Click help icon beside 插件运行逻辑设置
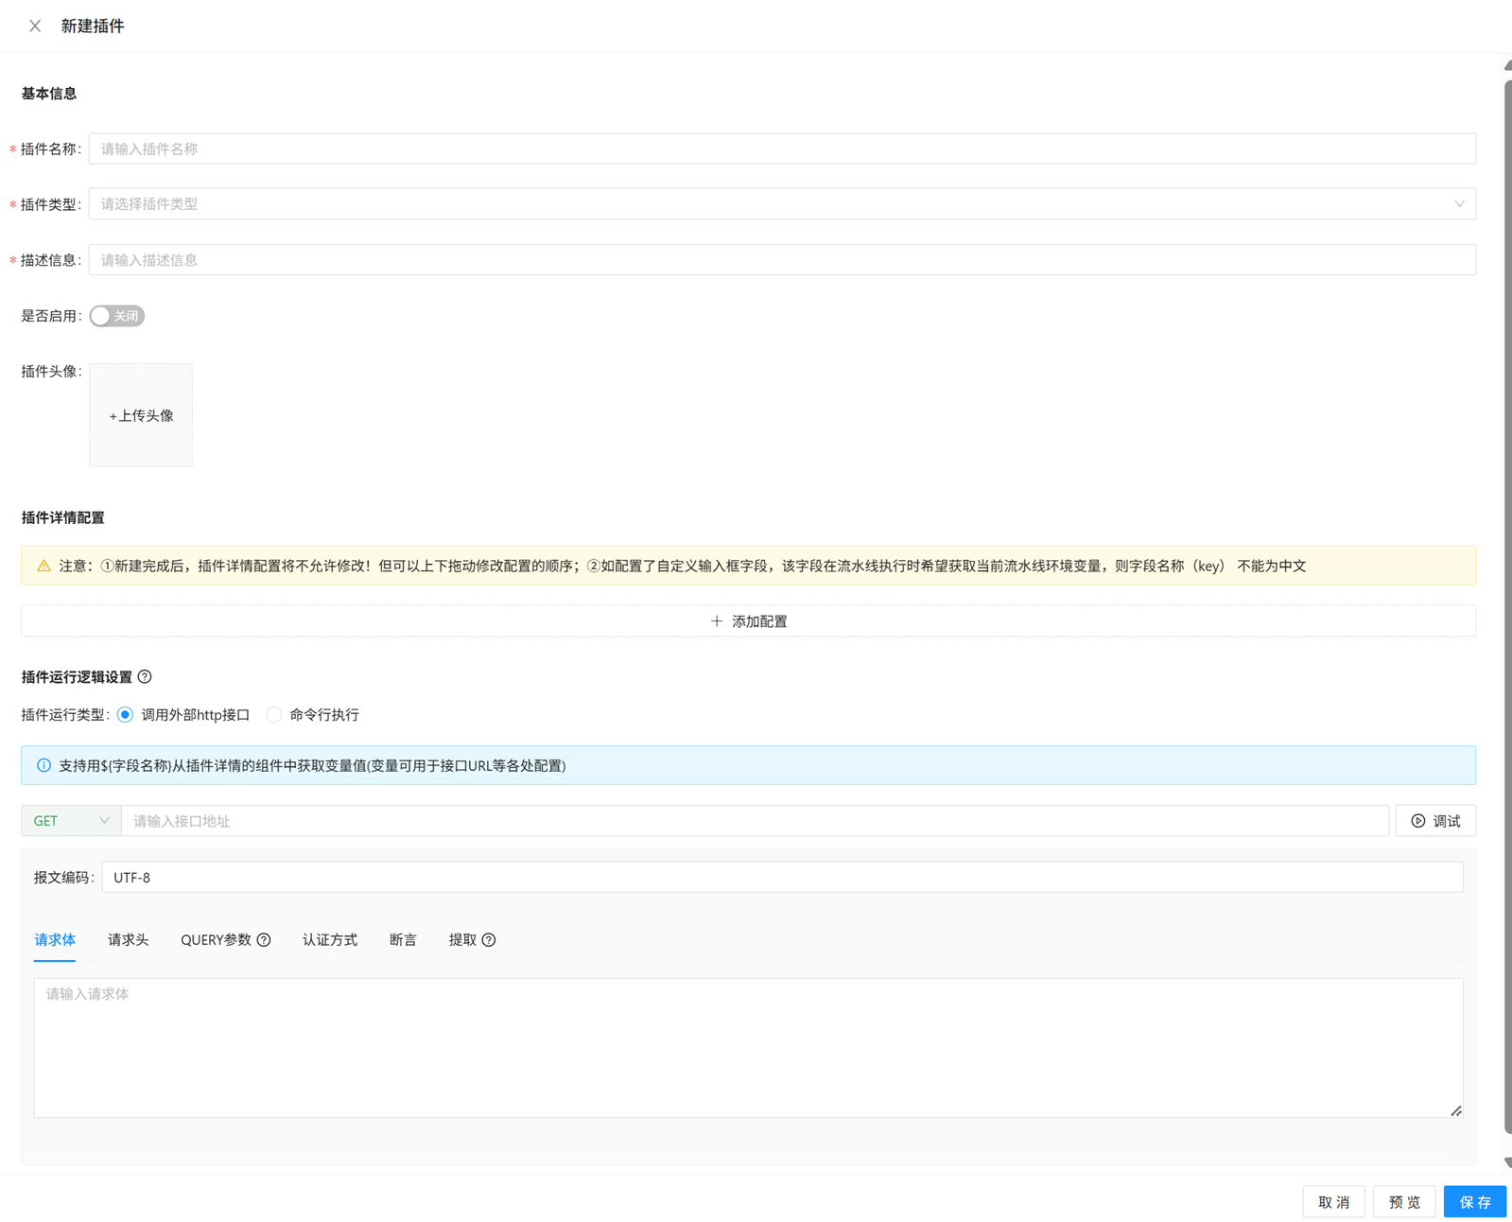Viewport: 1512px width, 1222px height. click(145, 677)
